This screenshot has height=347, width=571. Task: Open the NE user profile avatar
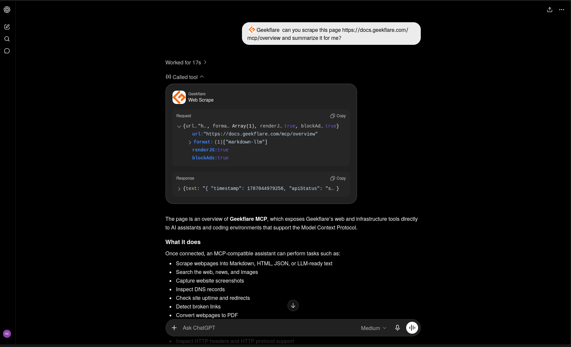point(7,334)
